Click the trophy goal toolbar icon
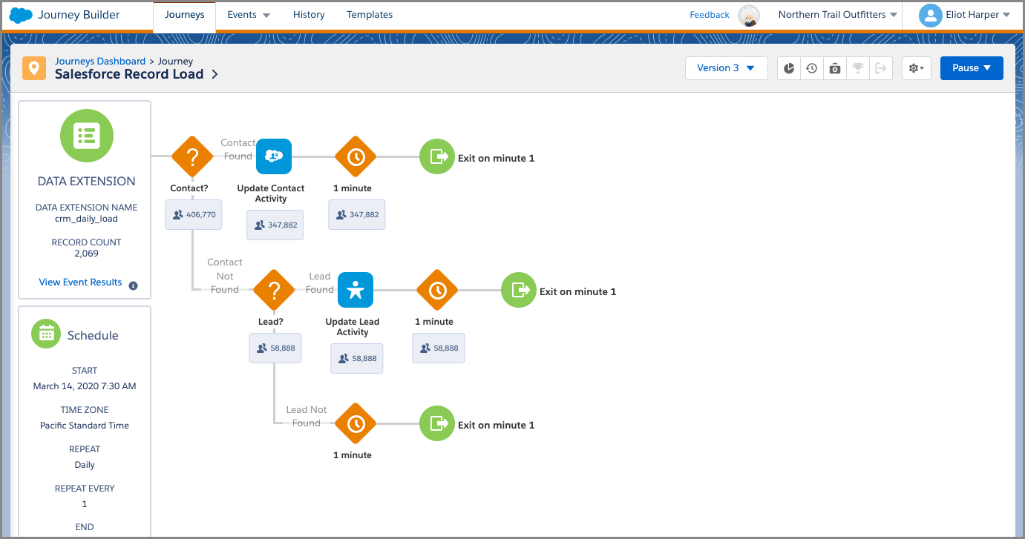1025x539 pixels. [x=858, y=68]
